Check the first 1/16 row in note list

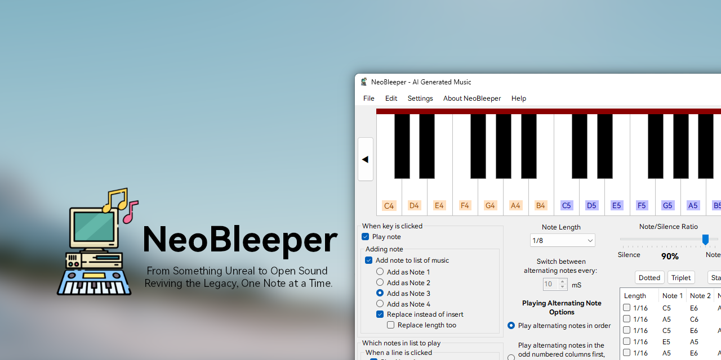627,308
